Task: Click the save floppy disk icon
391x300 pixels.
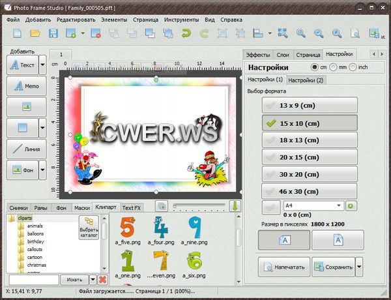Action: click(53, 33)
